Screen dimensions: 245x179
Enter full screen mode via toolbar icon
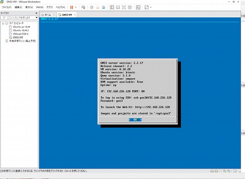click(124, 7)
